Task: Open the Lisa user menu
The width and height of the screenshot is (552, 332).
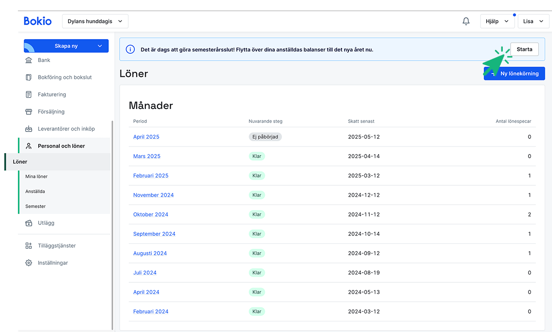Action: (x=533, y=21)
